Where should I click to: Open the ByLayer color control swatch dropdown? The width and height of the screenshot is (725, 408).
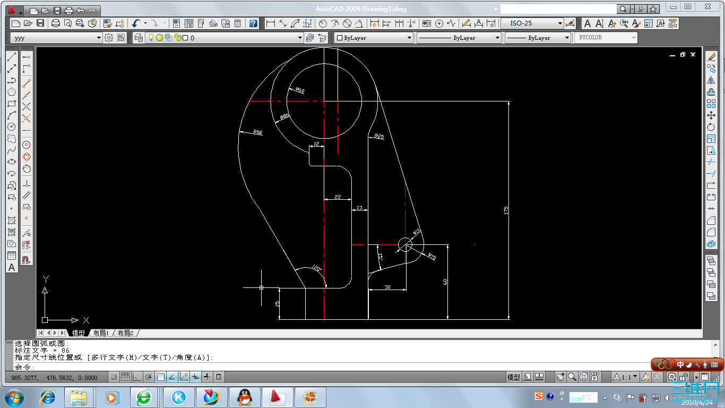click(374, 38)
